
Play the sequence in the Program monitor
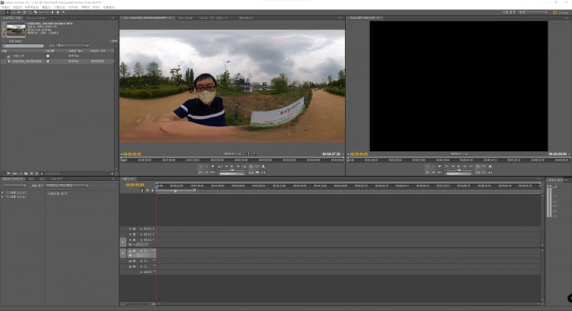click(459, 167)
